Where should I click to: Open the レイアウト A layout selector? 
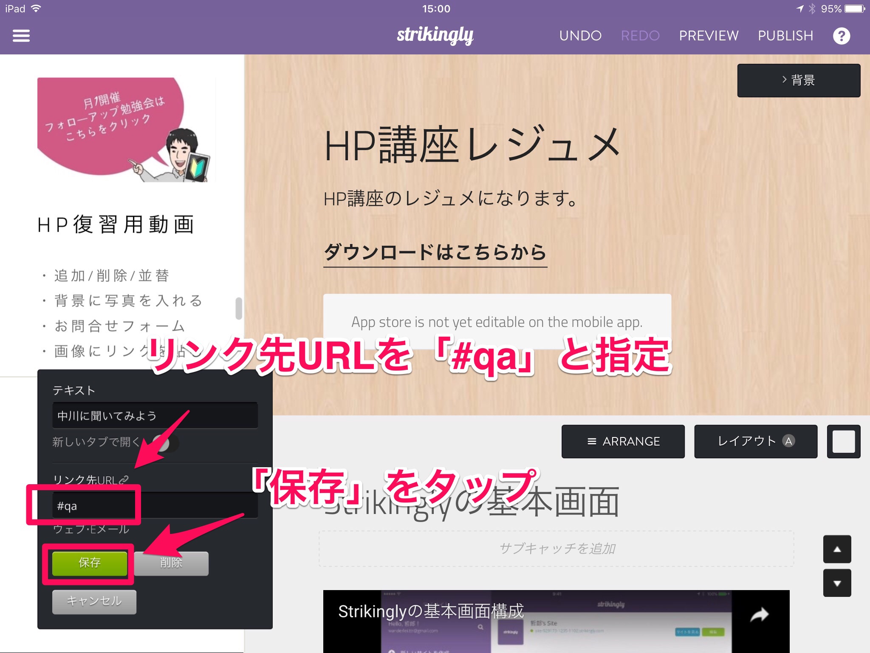(755, 441)
